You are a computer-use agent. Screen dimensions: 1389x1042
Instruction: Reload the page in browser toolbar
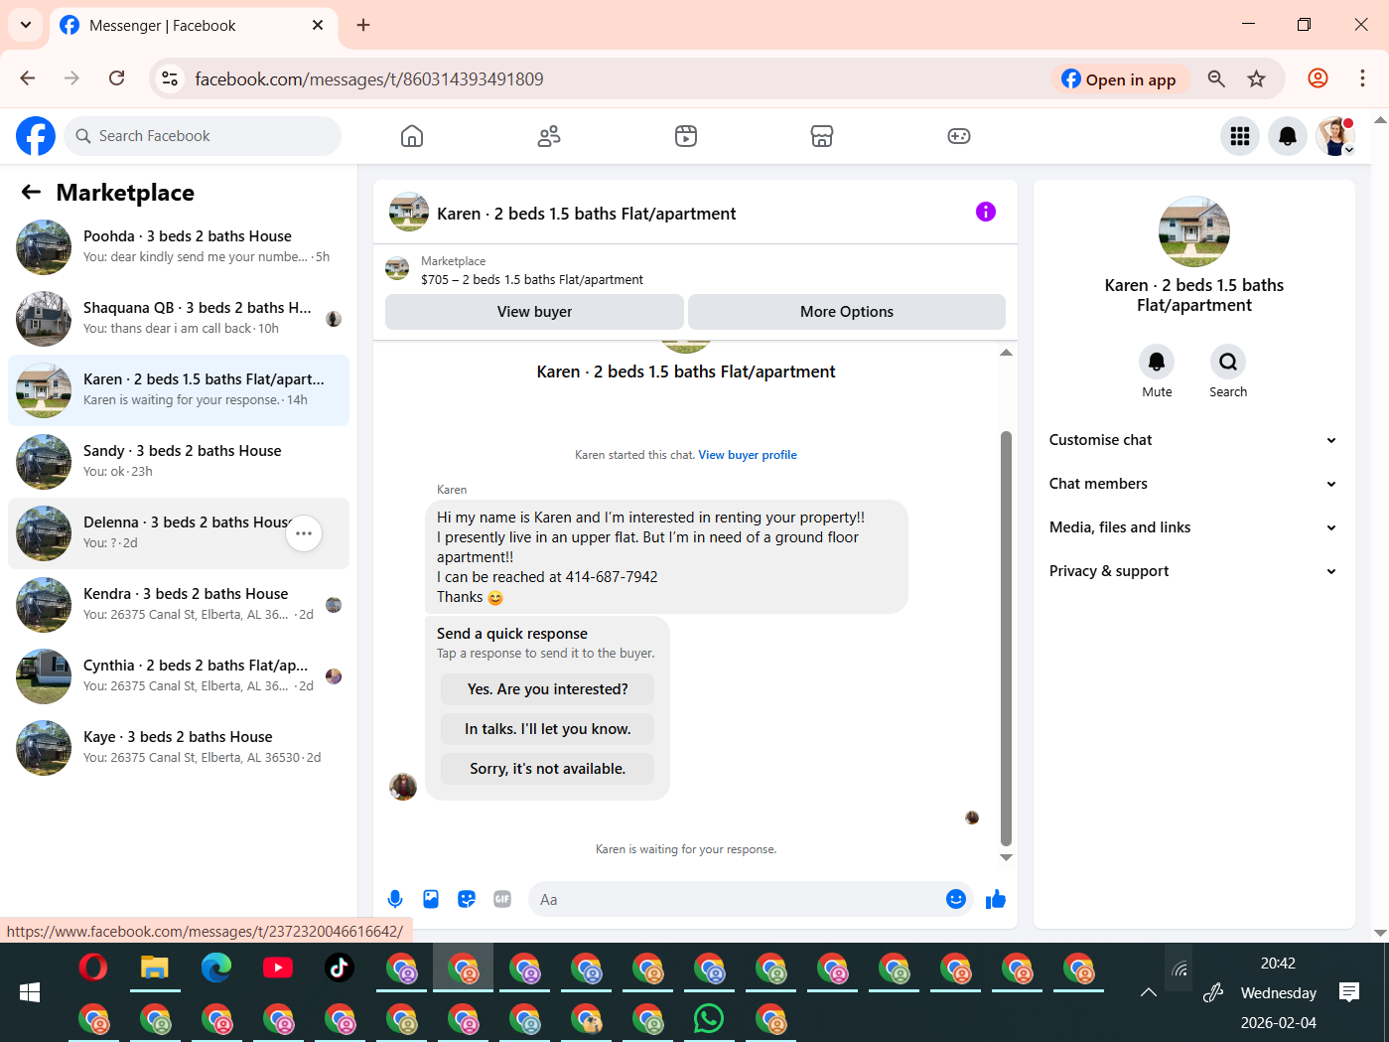pyautogui.click(x=117, y=78)
